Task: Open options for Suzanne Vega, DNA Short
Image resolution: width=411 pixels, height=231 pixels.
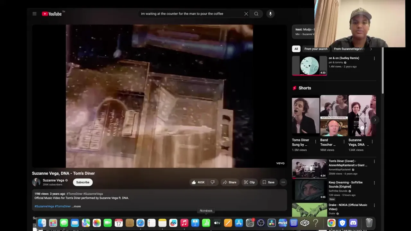Action: [x=372, y=141]
